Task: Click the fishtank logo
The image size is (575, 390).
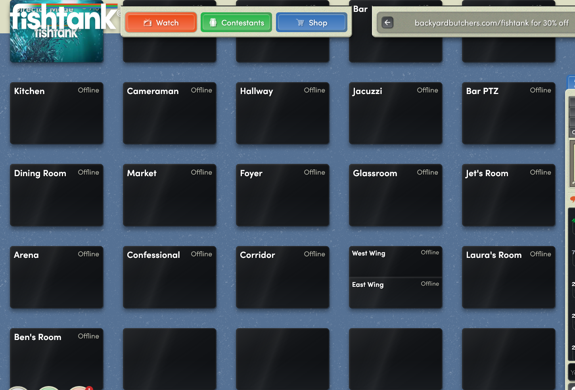Action: [x=63, y=18]
